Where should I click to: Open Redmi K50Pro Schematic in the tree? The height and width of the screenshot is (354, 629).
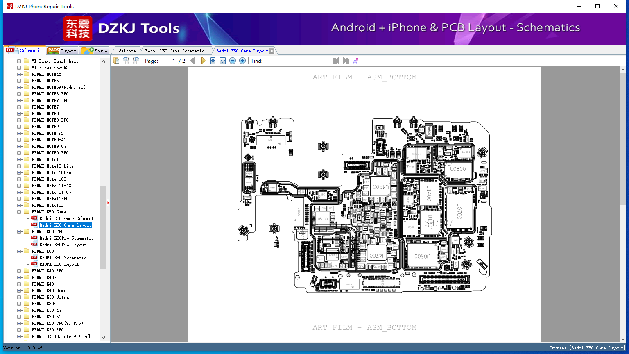[67, 238]
